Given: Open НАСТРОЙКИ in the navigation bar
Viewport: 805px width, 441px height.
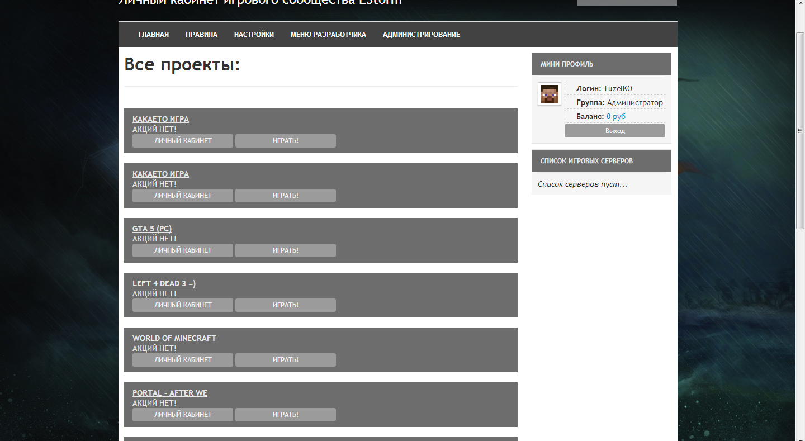Looking at the screenshot, I should pyautogui.click(x=254, y=35).
